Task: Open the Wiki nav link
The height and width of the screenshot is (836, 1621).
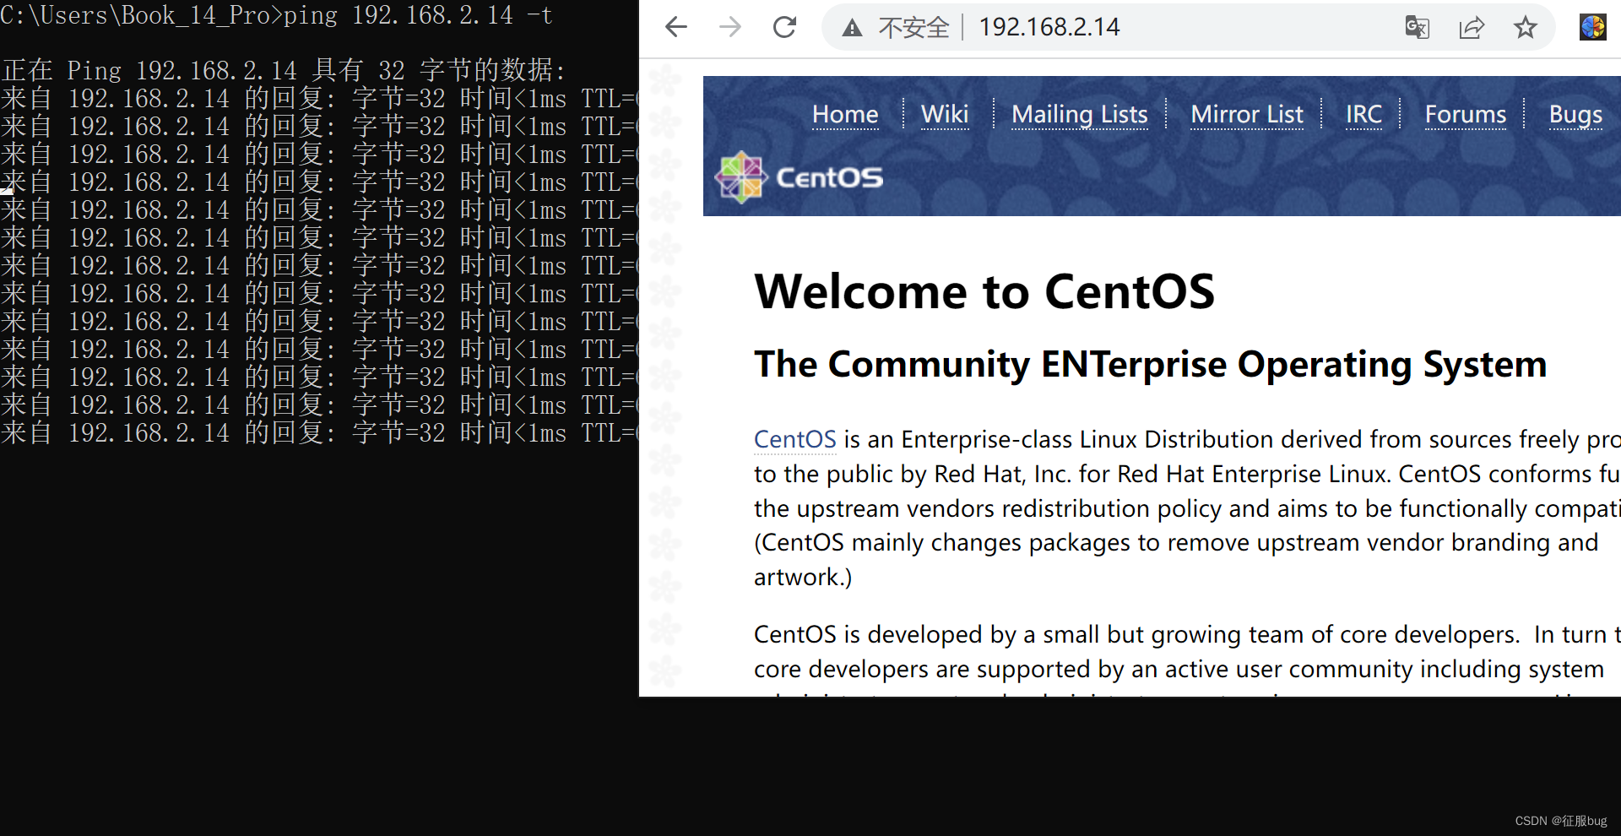Action: (945, 115)
